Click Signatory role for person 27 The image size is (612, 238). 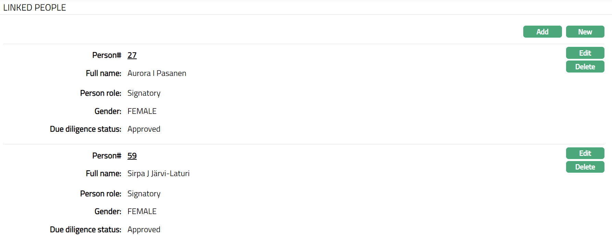click(x=144, y=93)
